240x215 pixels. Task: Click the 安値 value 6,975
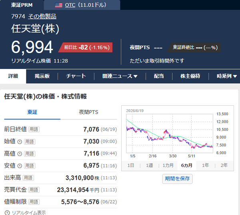click(x=91, y=165)
